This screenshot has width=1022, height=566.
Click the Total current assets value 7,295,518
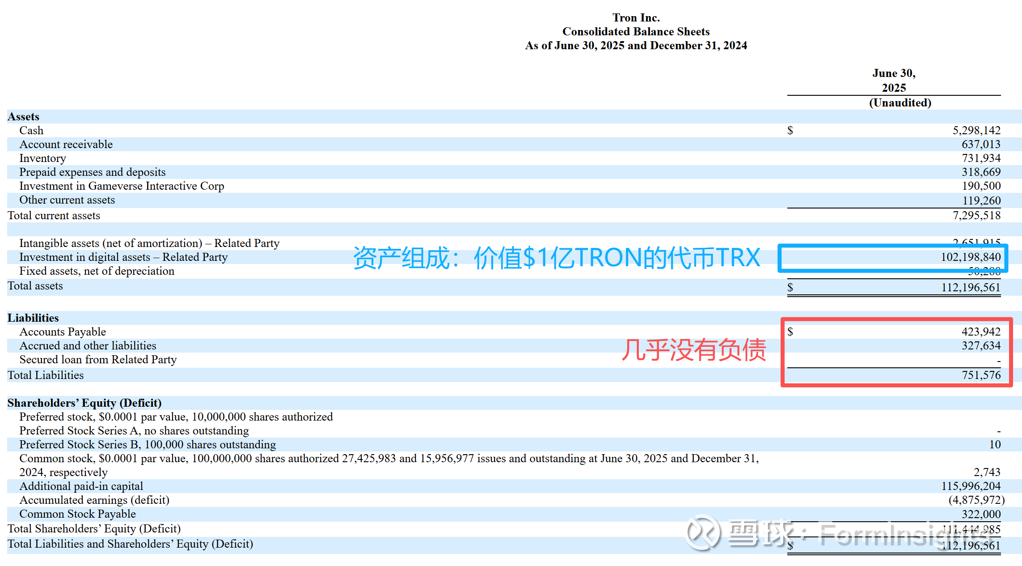coord(976,216)
